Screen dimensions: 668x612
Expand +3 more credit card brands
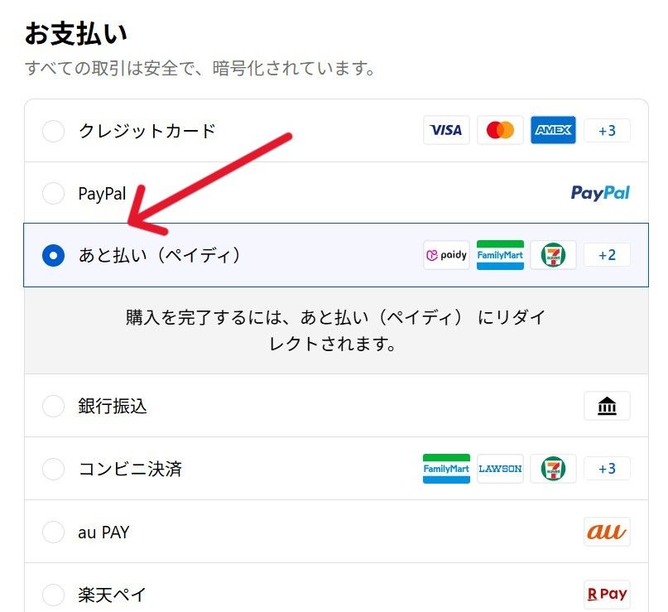tap(607, 130)
